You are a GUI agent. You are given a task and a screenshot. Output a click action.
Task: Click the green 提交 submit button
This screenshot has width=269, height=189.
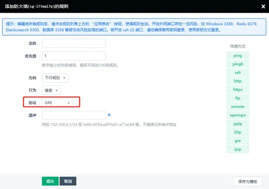click(x=50, y=181)
